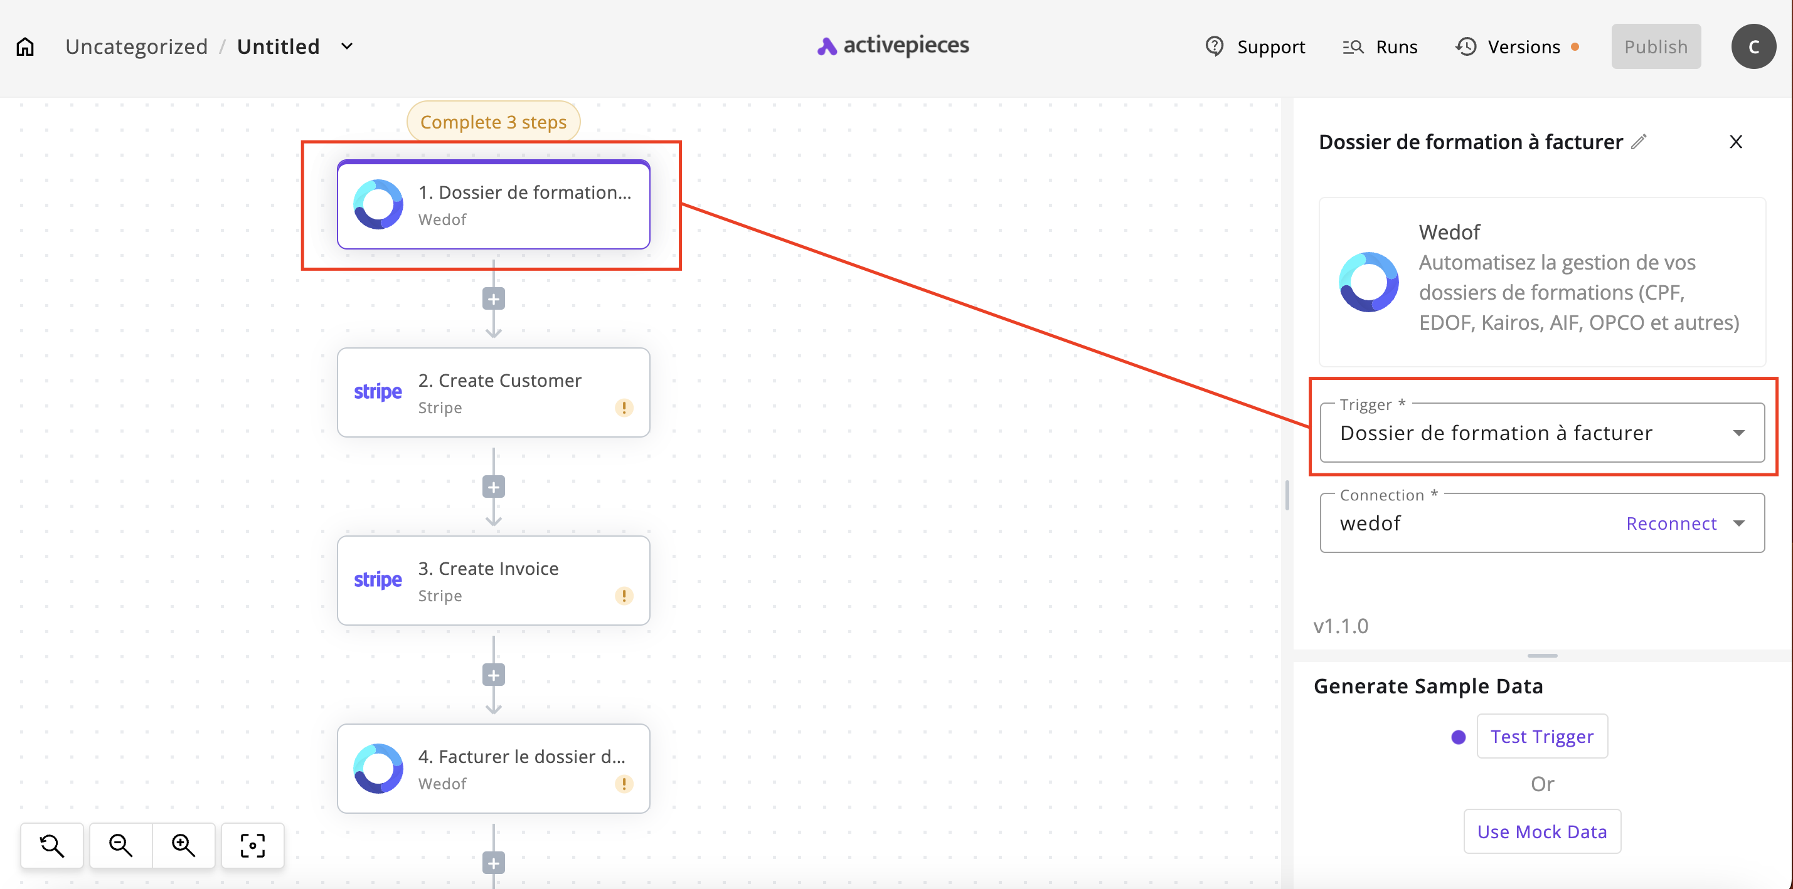The image size is (1793, 889).
Task: Click the Reconnect link
Action: pyautogui.click(x=1671, y=523)
